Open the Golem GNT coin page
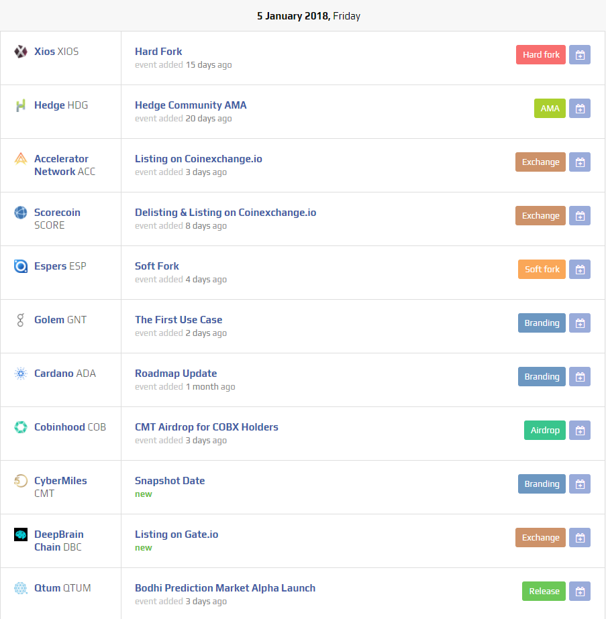The width and height of the screenshot is (606, 619). click(60, 320)
